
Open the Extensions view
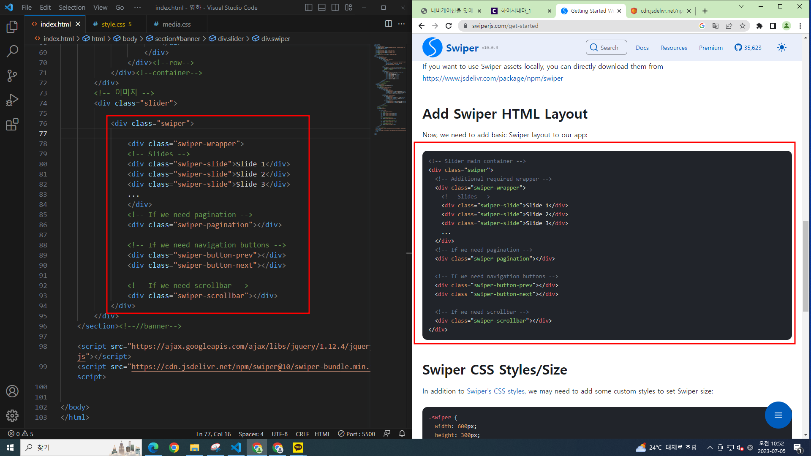12,125
